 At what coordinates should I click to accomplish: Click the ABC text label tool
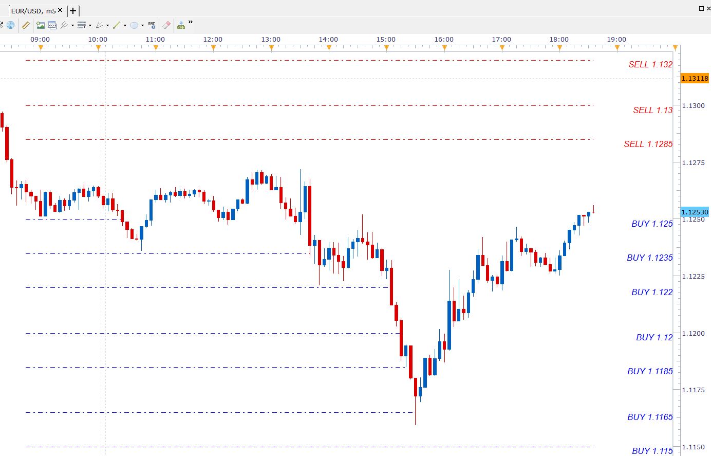coord(152,25)
